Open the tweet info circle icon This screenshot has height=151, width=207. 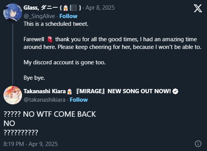coord(198,144)
